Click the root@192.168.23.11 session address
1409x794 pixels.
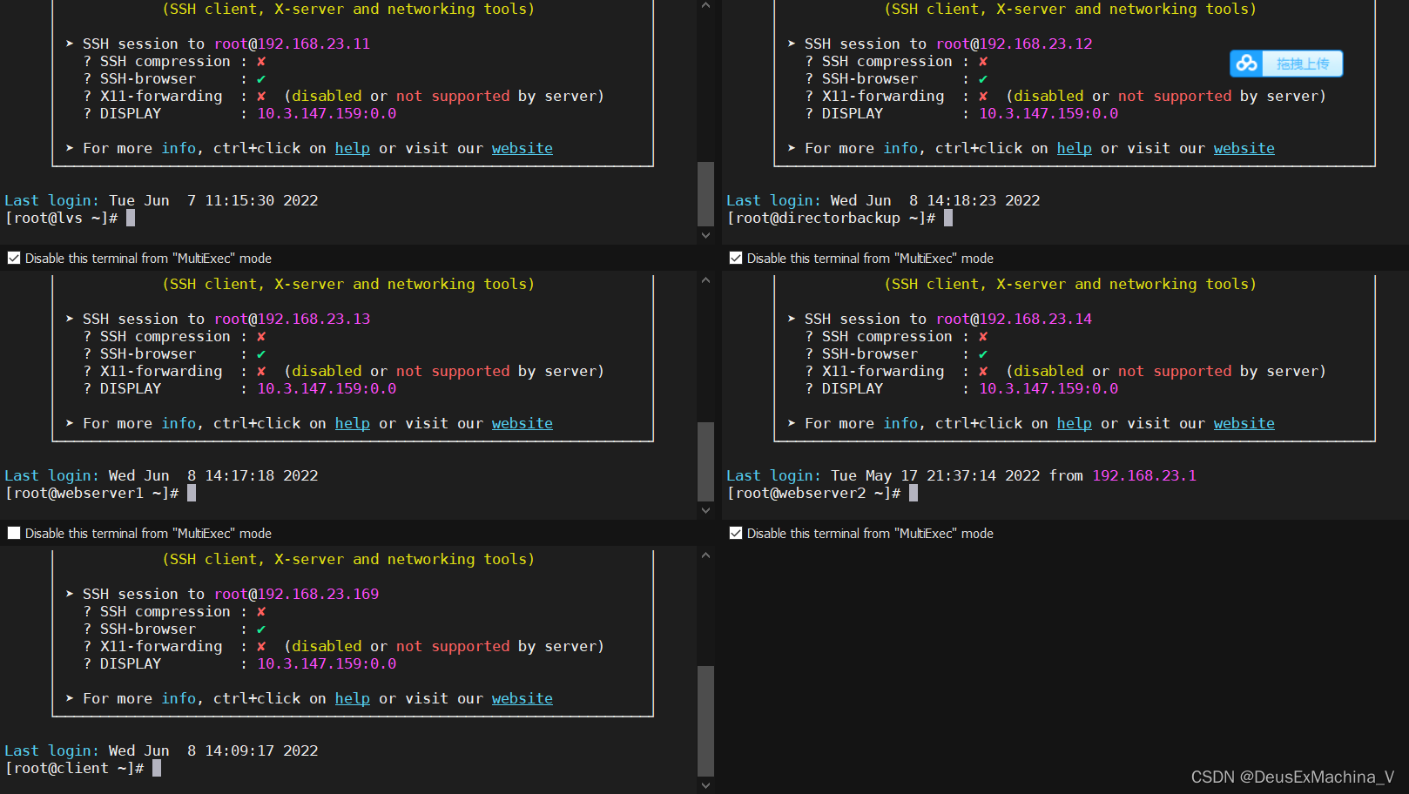click(292, 44)
